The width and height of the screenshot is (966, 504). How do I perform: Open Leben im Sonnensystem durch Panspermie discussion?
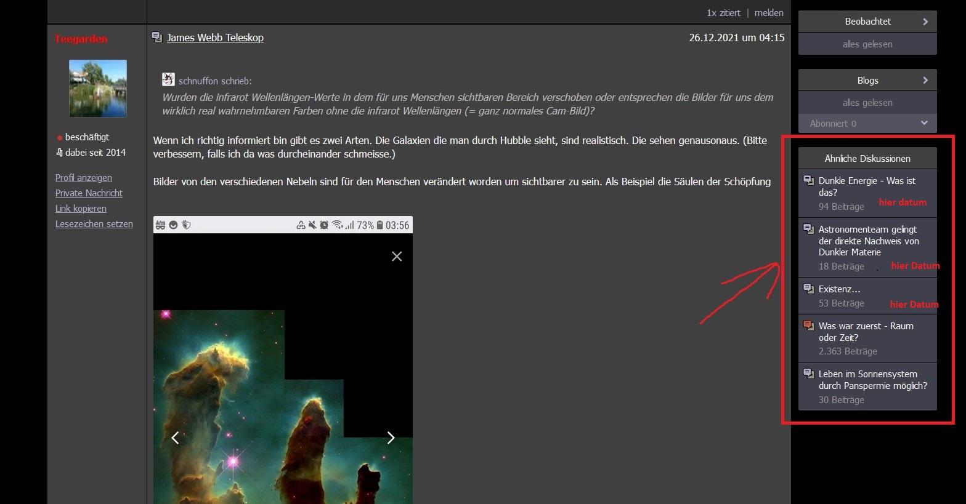click(x=873, y=380)
